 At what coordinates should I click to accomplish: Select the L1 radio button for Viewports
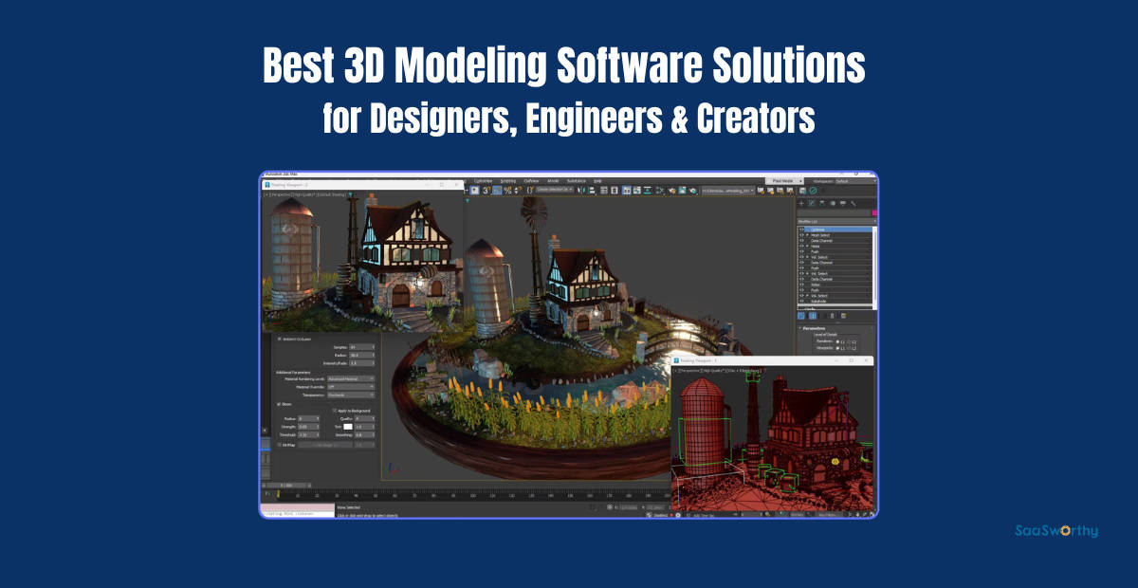[837, 348]
